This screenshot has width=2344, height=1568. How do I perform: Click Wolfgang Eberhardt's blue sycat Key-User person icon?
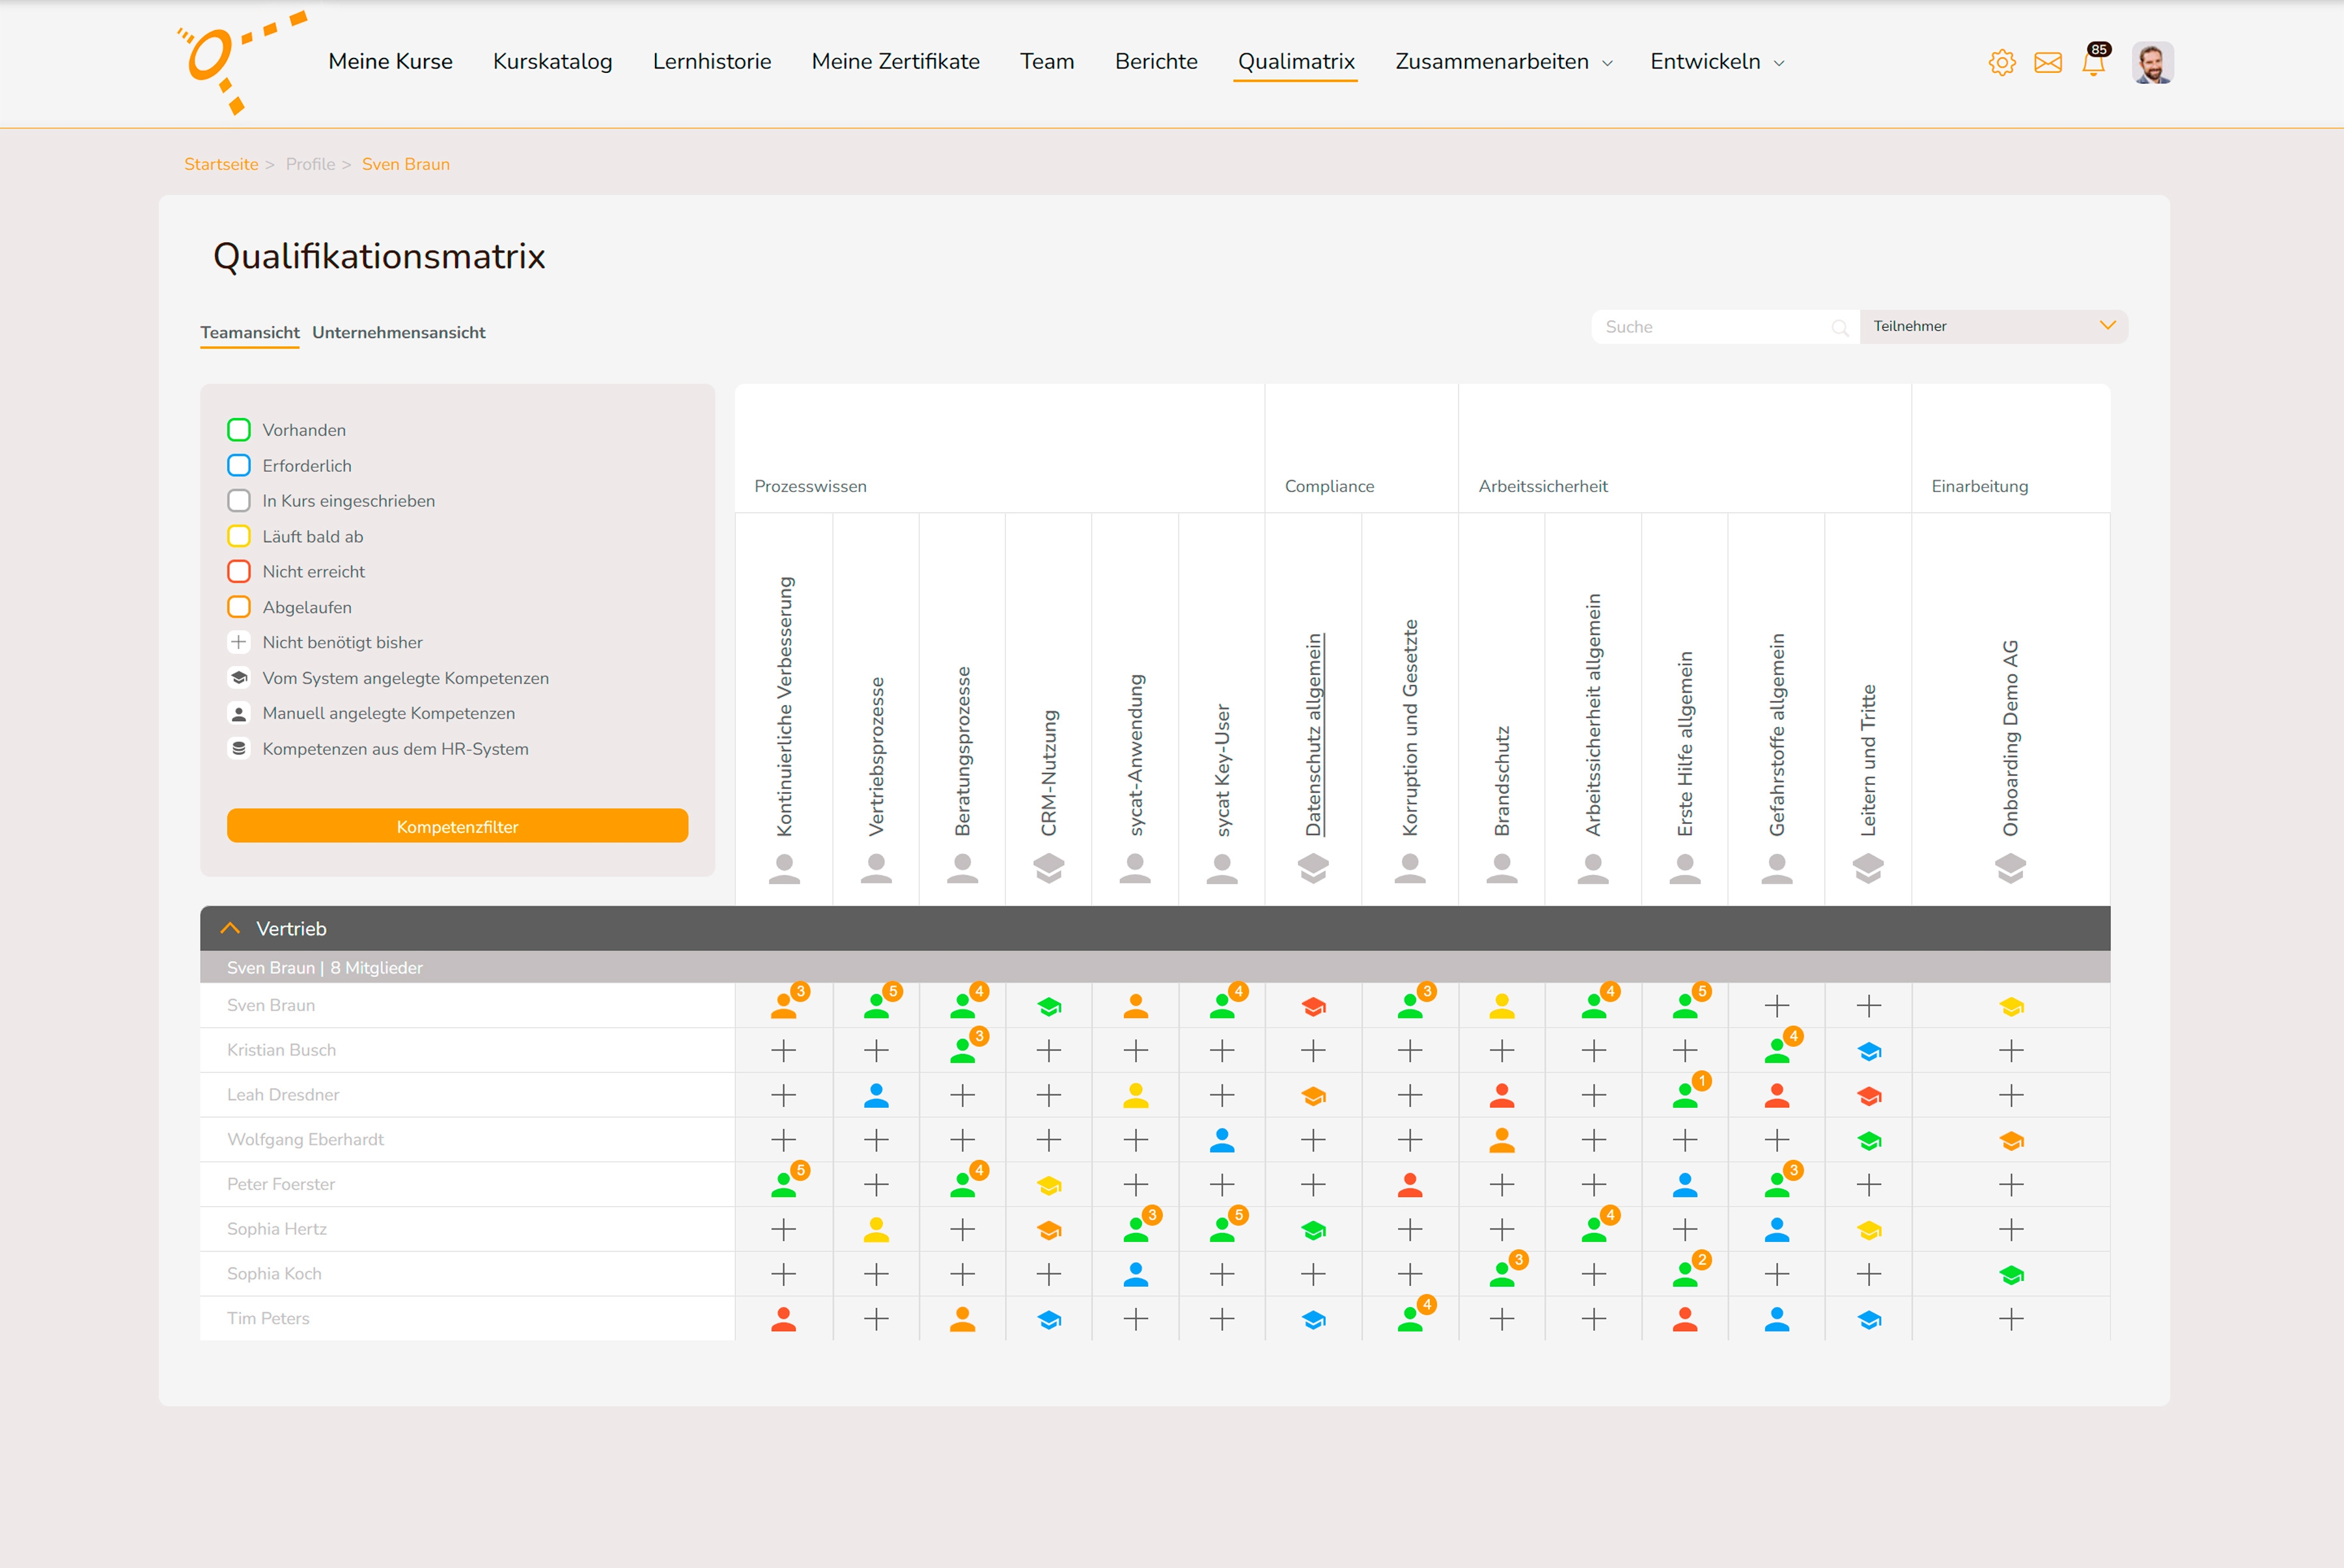(1221, 1140)
